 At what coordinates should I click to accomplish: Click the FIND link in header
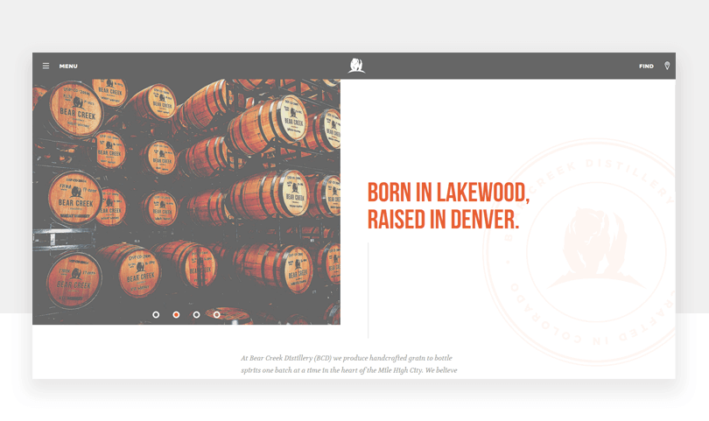(x=646, y=66)
